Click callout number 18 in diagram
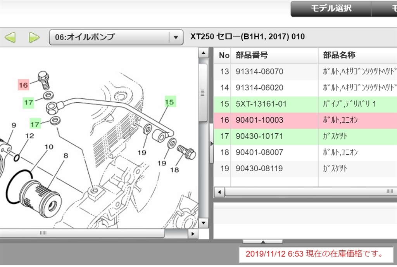This screenshot has width=397, height=267. 174,170
